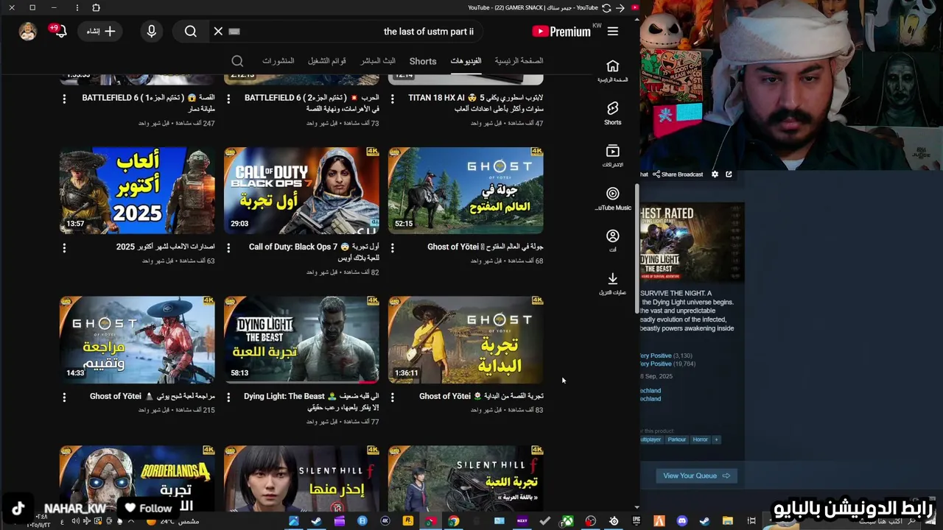Play the Ghost of Yōtei 52:15 open world thumbnail

tap(466, 190)
